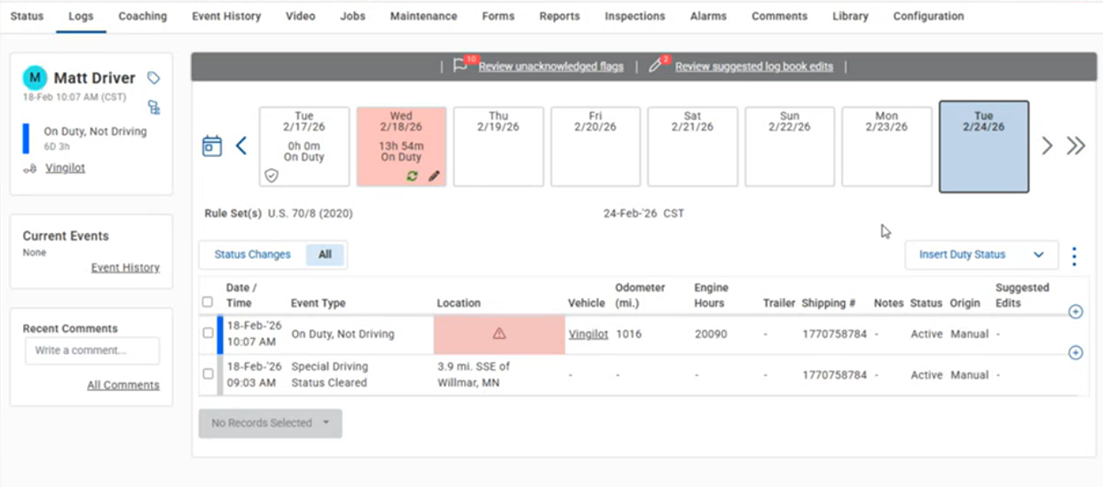
Task: Click the hierarchy icon under the tag icon
Action: click(154, 107)
